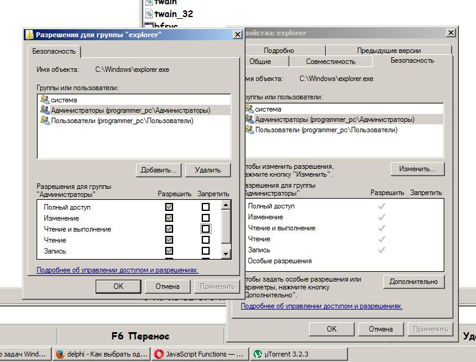Click the folder icon in the permissions dialog title bar
Screen dimensions: 476x362
click(29, 35)
